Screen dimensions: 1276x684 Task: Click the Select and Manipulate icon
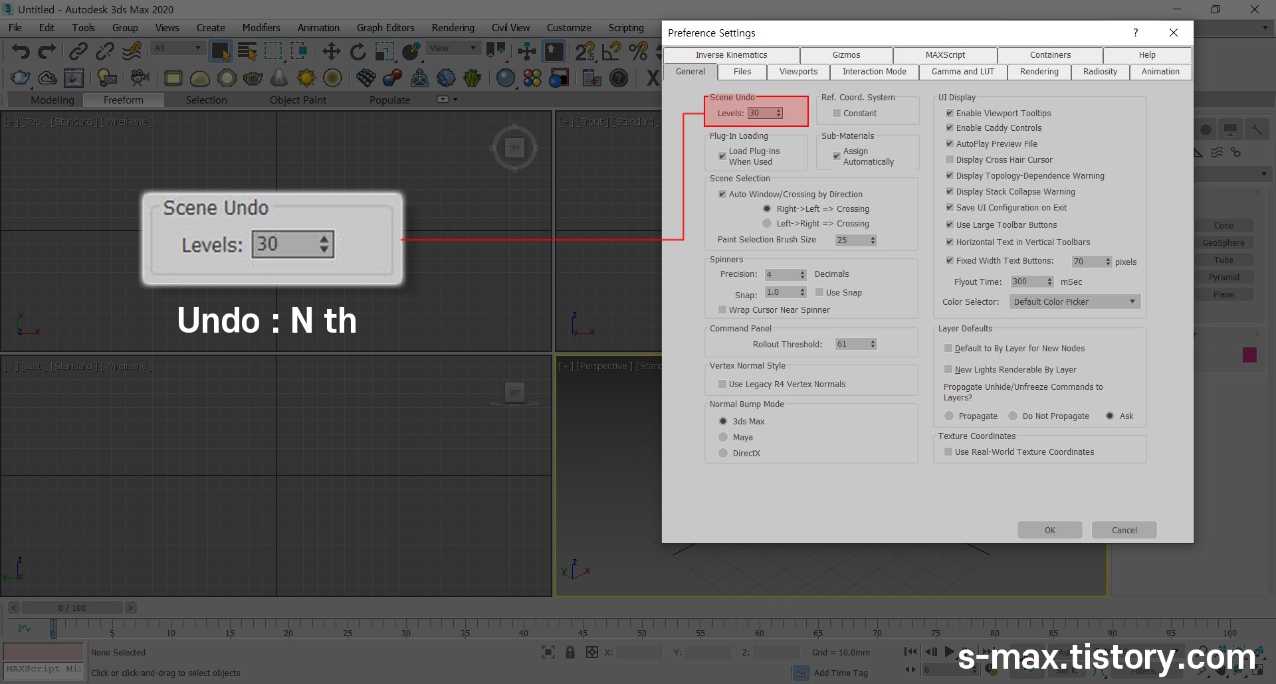pos(527,51)
